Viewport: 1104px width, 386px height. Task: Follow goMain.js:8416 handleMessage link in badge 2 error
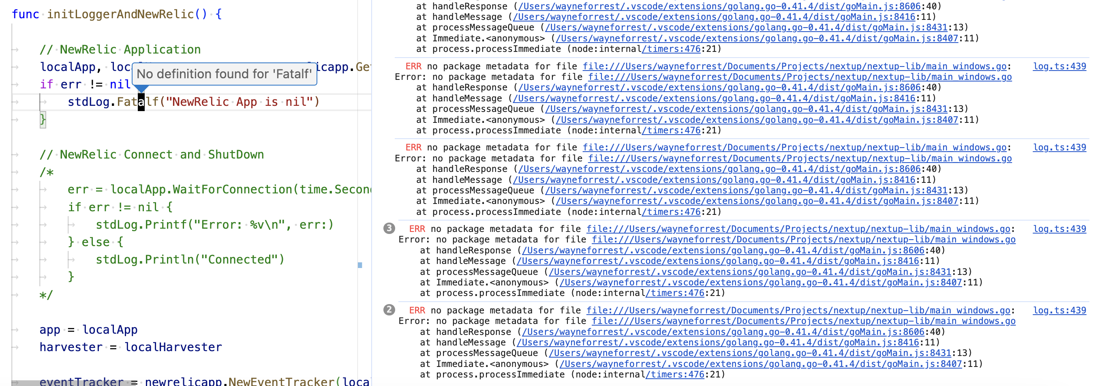[x=717, y=342]
